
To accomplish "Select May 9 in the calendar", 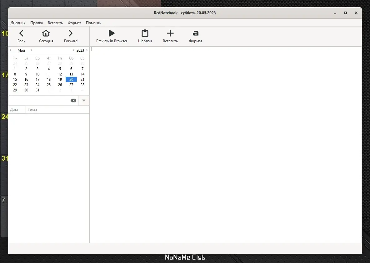I will (x=26, y=74).
